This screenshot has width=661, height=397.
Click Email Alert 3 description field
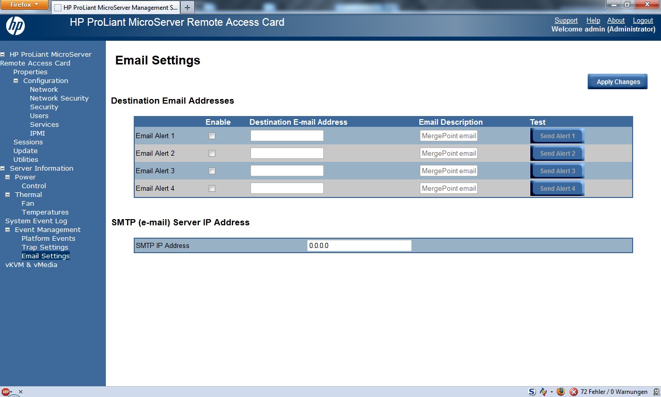pos(449,171)
